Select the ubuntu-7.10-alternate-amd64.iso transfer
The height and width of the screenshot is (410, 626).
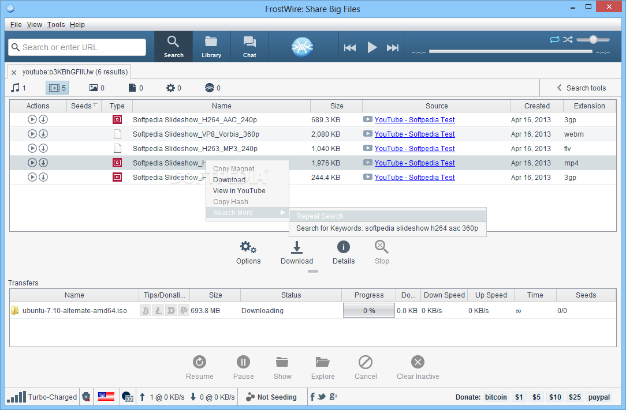coord(74,311)
